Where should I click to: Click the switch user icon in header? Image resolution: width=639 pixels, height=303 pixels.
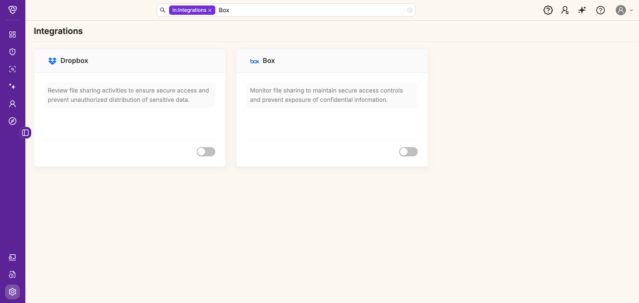(x=565, y=11)
